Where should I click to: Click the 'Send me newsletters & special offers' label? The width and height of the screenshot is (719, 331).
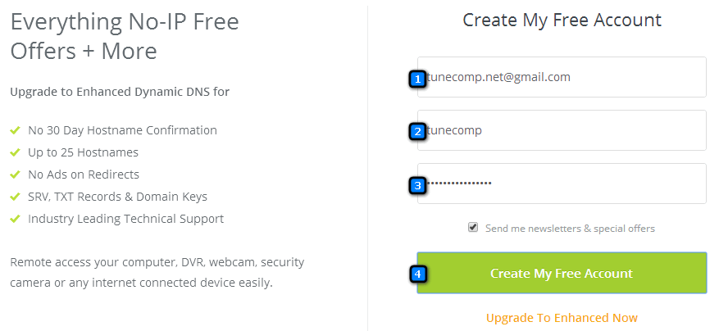pos(570,229)
